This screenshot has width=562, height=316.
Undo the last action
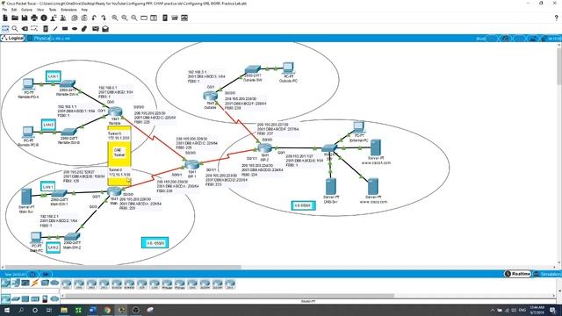click(x=94, y=18)
